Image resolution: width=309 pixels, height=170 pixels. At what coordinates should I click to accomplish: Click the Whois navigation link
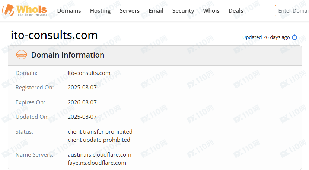pos(211,11)
